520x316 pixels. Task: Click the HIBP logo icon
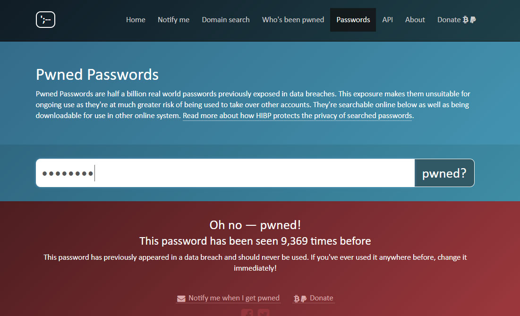click(x=45, y=20)
